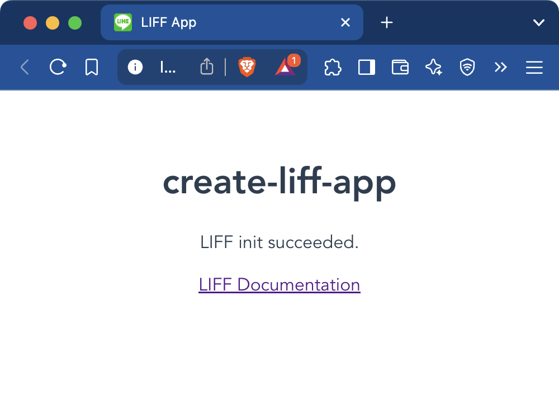The image size is (559, 419).
Task: Go back to the previous page
Action: (24, 67)
